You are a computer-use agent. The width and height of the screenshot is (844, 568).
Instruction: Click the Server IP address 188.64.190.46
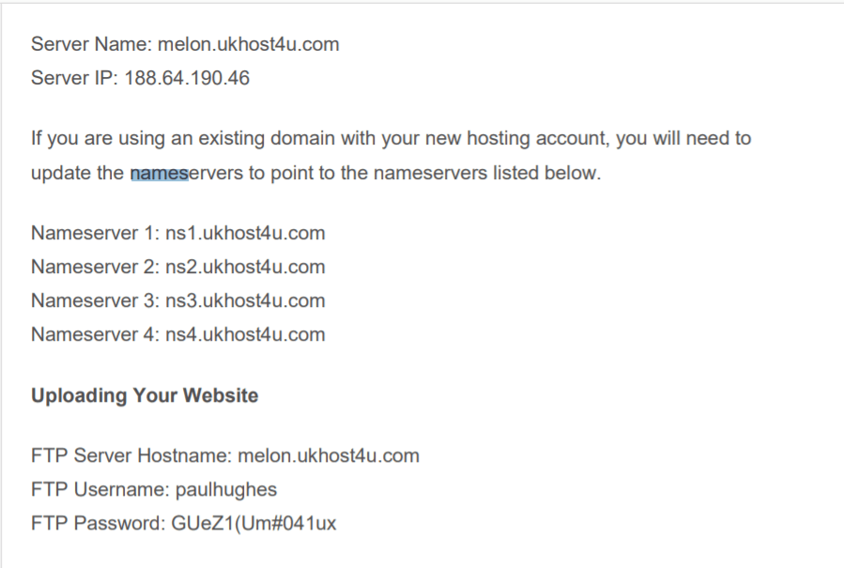click(187, 78)
